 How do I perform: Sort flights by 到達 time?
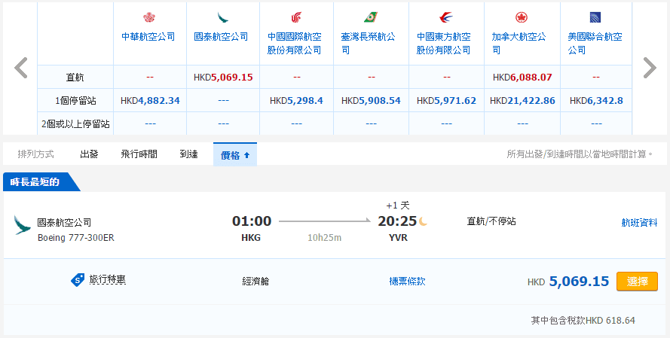[188, 154]
